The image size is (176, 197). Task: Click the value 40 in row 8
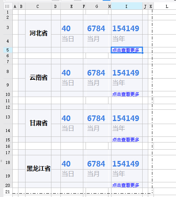pos(66,73)
